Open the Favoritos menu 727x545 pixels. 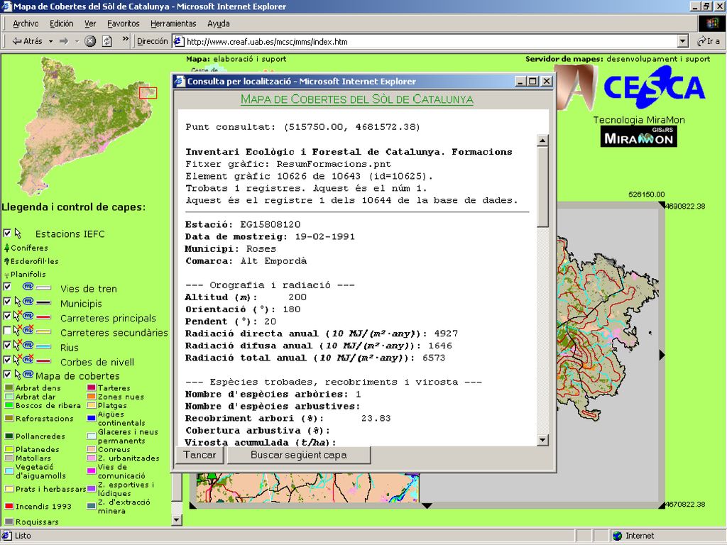coord(124,23)
